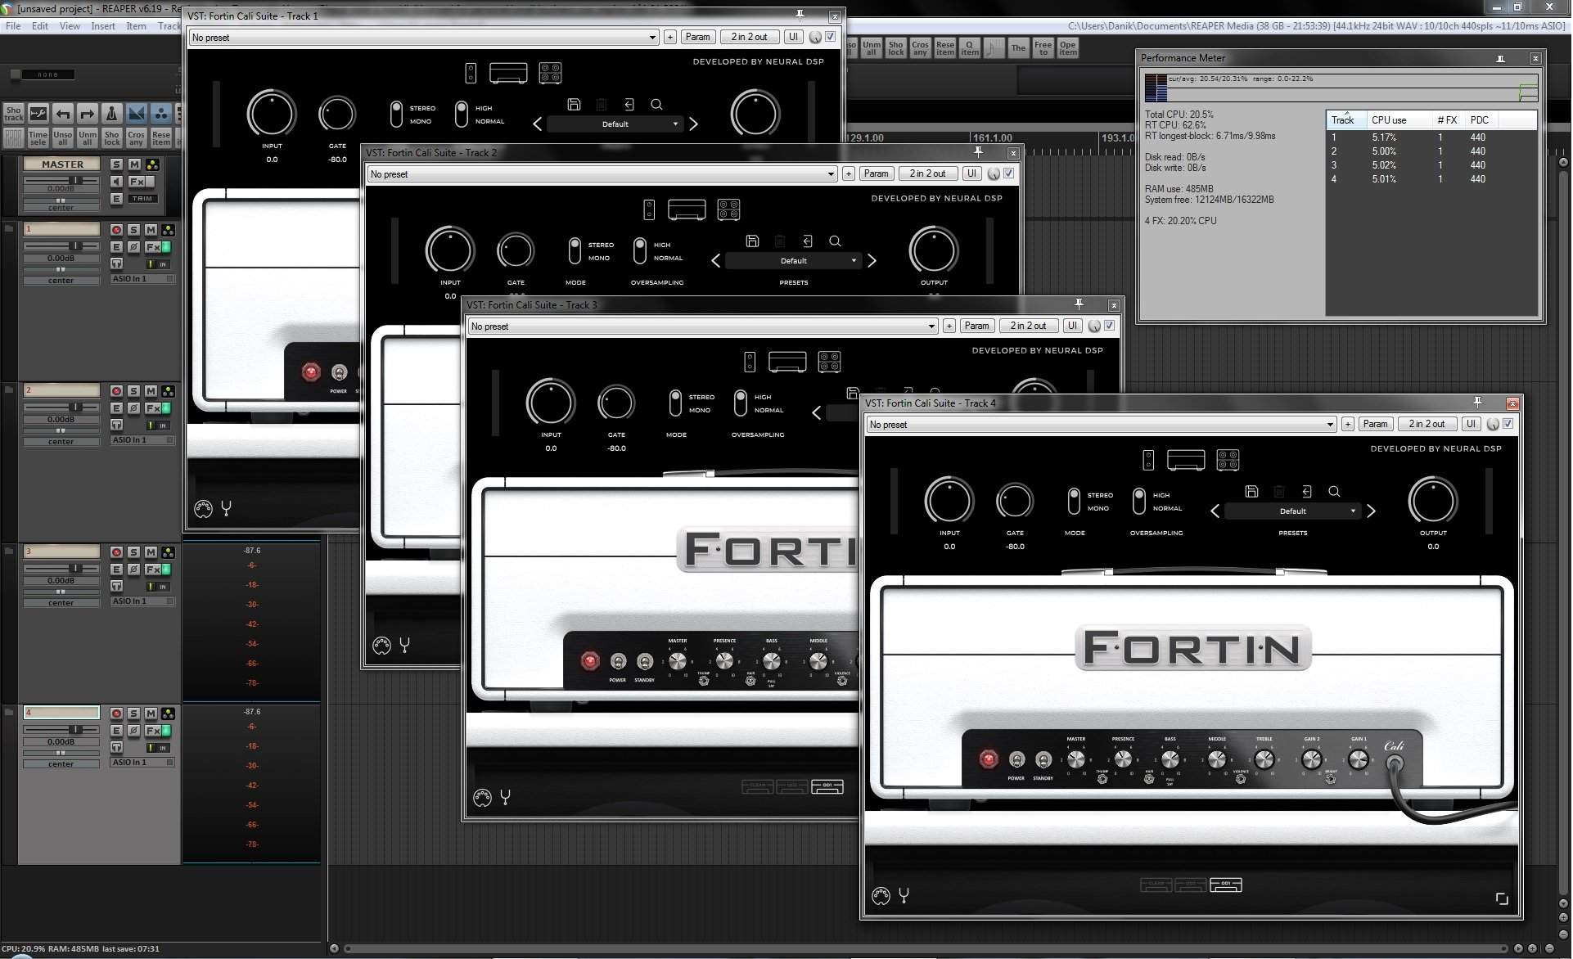The width and height of the screenshot is (1573, 959).
Task: Expand the Default preset list in Track 1 plugin
Action: point(615,124)
